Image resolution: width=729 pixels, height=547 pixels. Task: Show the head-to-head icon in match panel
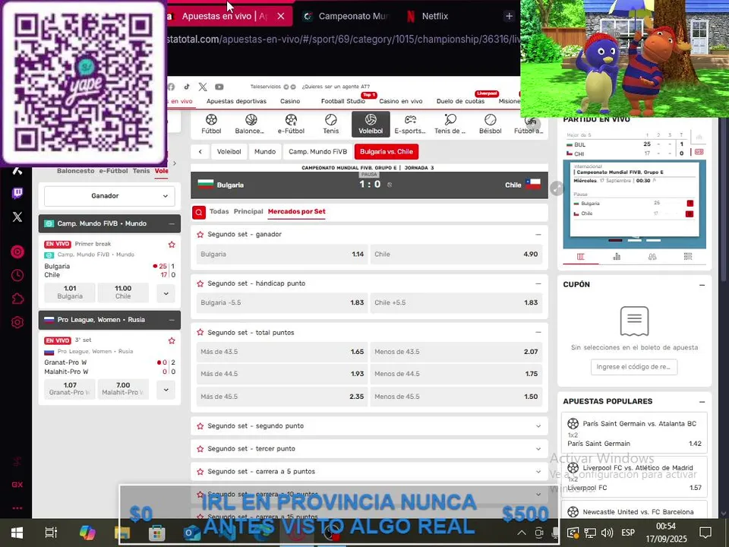coord(652,256)
